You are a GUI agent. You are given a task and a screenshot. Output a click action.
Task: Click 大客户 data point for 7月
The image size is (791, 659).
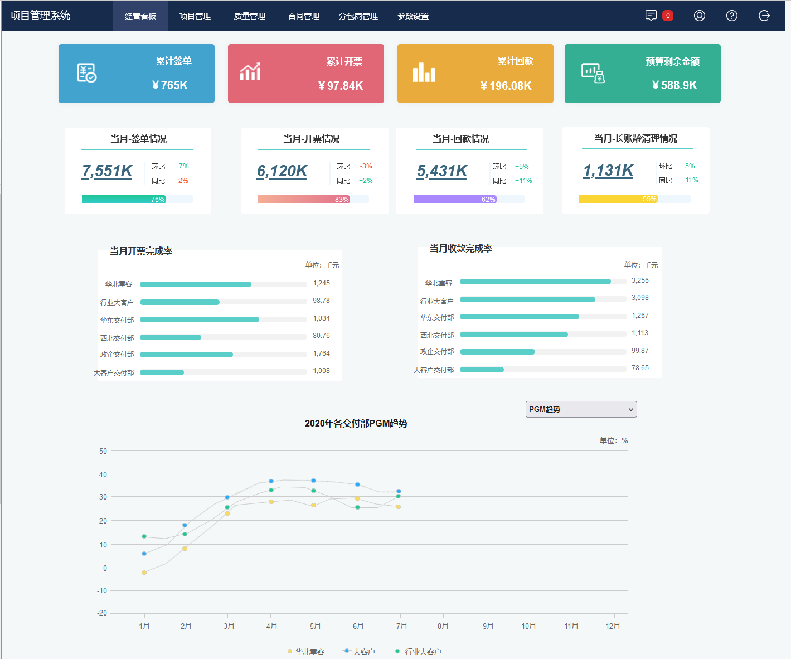399,491
